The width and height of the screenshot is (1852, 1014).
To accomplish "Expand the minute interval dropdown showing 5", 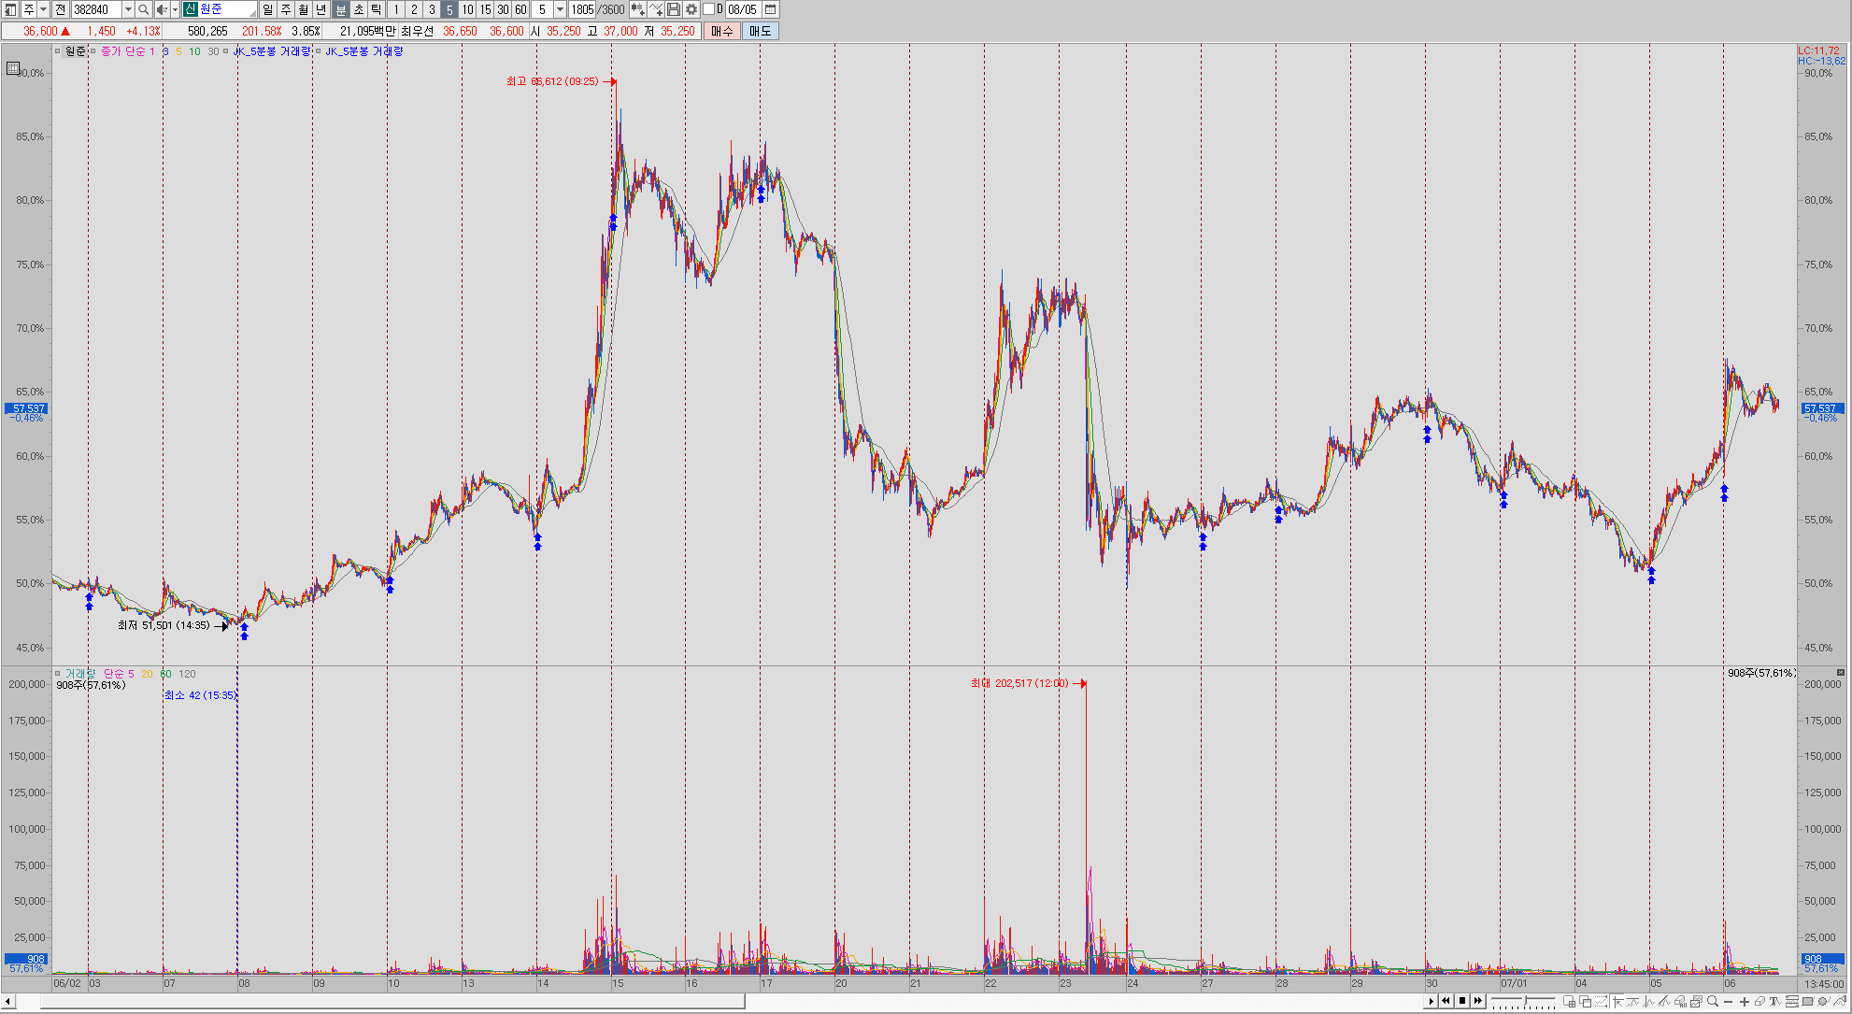I will tap(560, 9).
